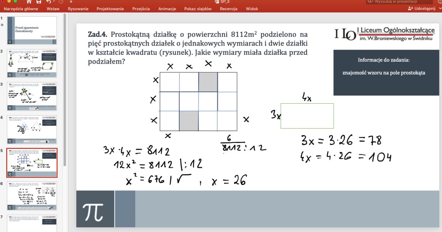Image resolution: width=442 pixels, height=232 pixels.
Task: Open the Rysowanie ribbon tab
Action: pos(78,9)
